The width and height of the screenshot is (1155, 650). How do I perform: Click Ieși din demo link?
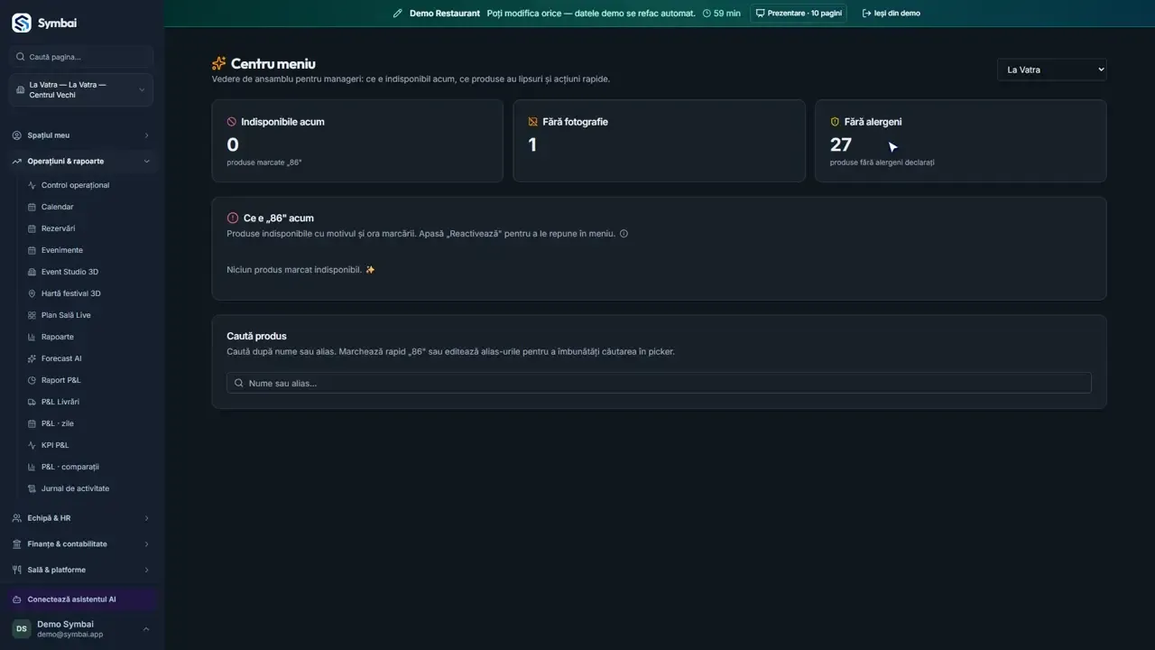pos(892,14)
